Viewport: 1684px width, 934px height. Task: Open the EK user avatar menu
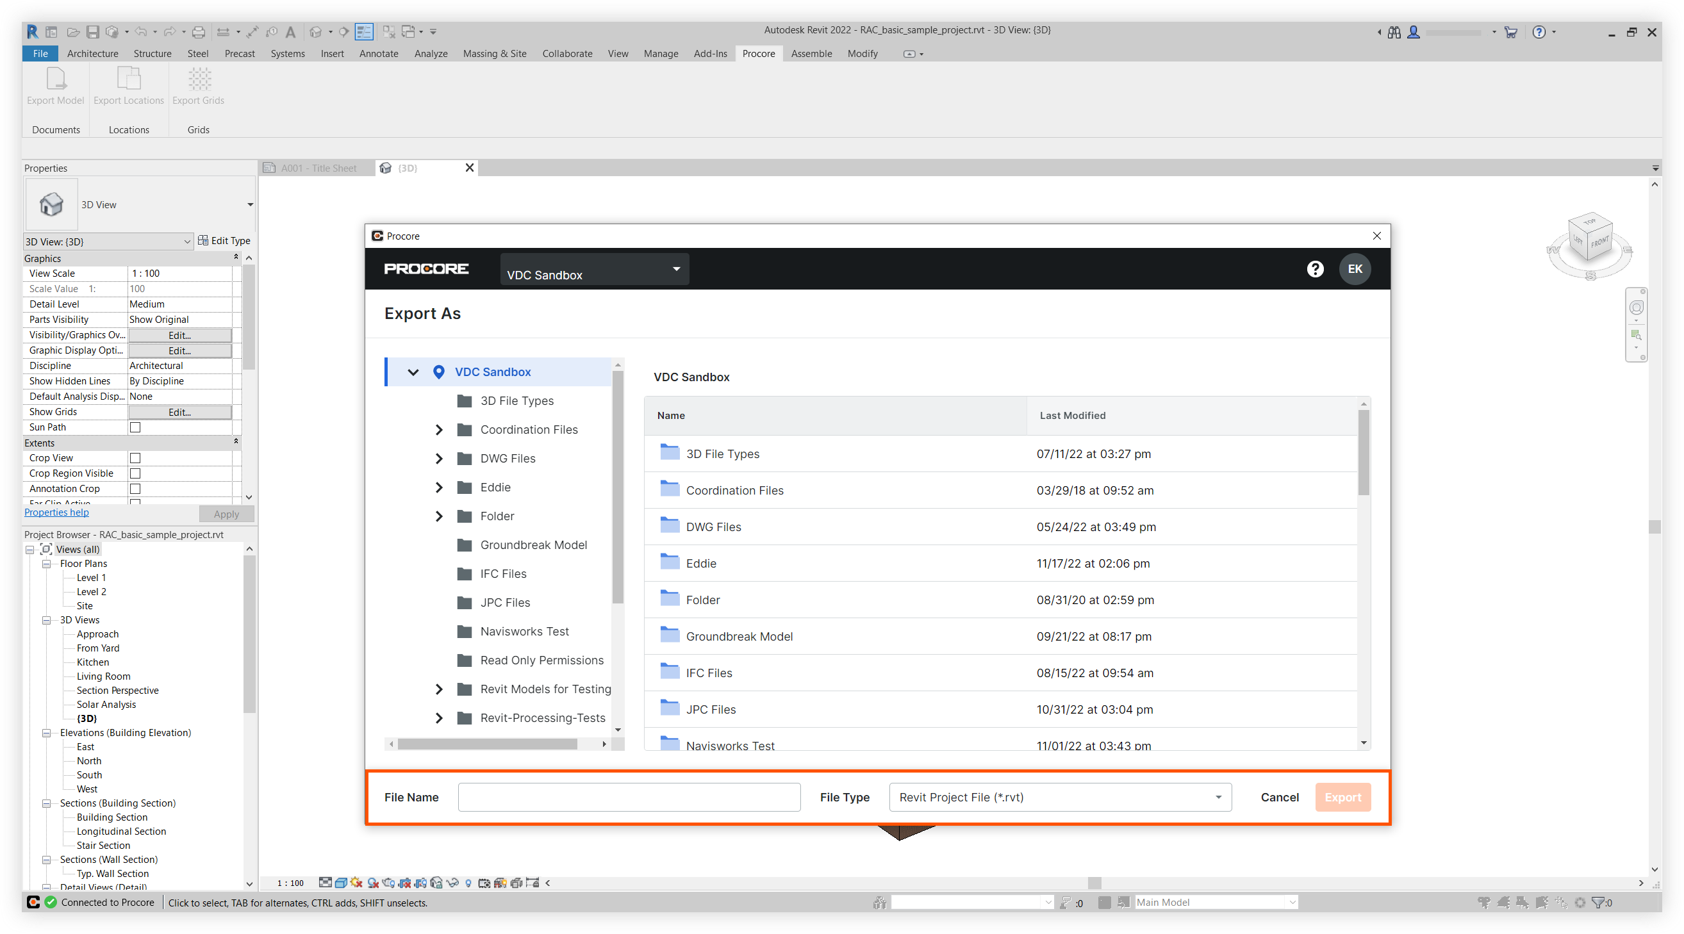tap(1355, 268)
